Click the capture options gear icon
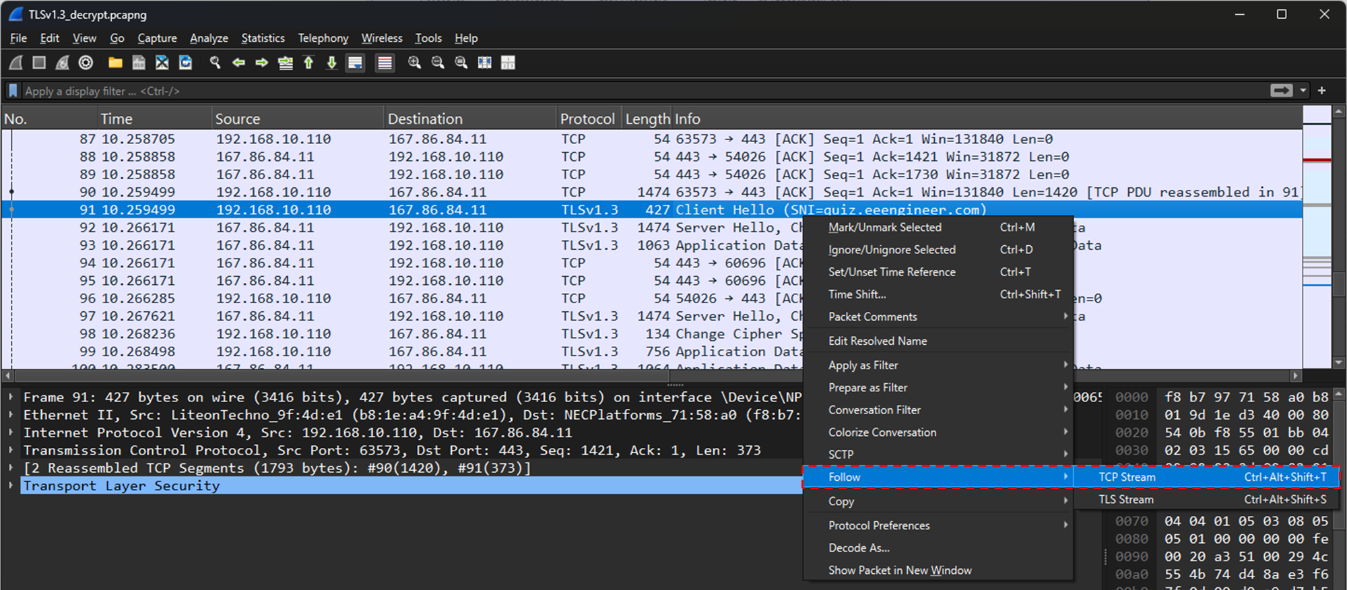The image size is (1347, 590). (86, 63)
